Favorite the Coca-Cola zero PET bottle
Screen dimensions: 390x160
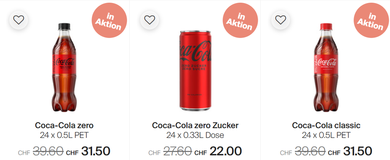[x=19, y=20]
